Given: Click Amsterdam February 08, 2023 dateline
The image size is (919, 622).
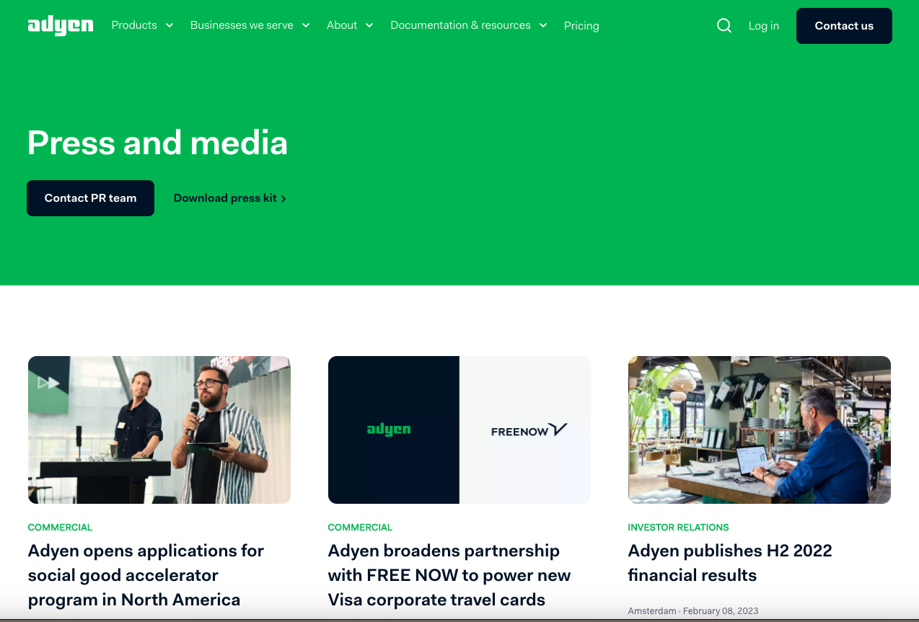Looking at the screenshot, I should (x=693, y=611).
